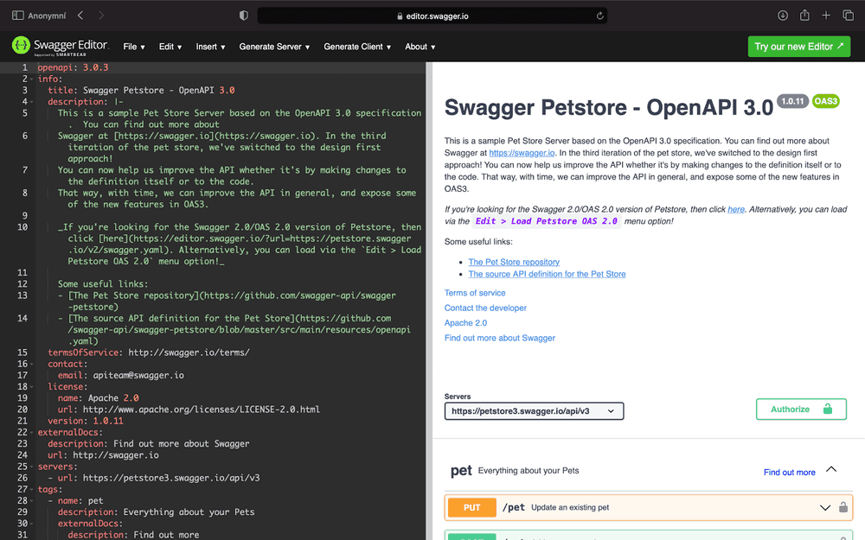Click the Authorize button

point(801,410)
